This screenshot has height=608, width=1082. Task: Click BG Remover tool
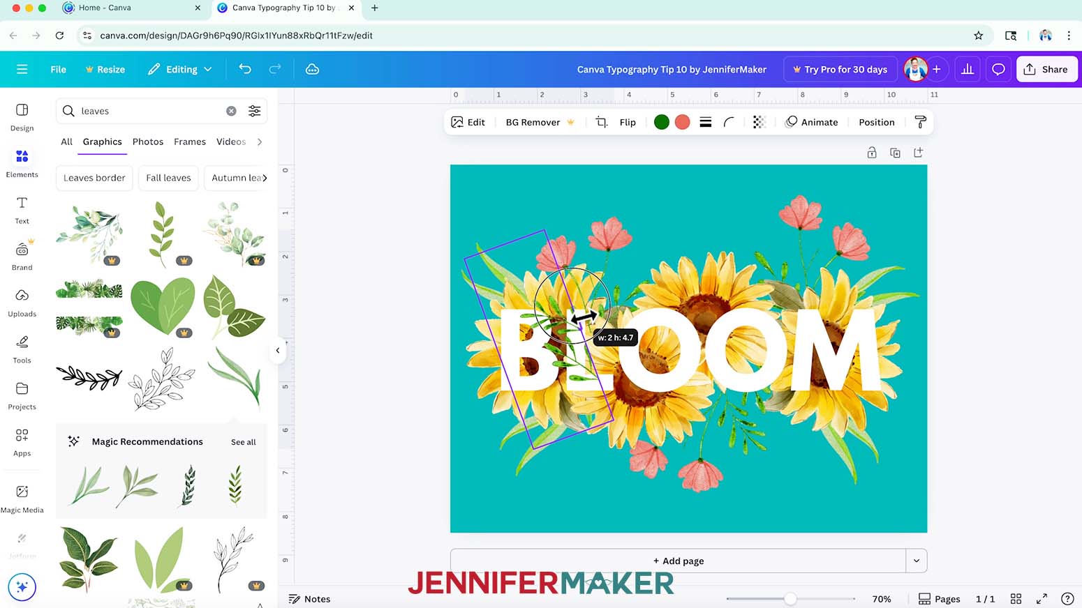pyautogui.click(x=540, y=122)
